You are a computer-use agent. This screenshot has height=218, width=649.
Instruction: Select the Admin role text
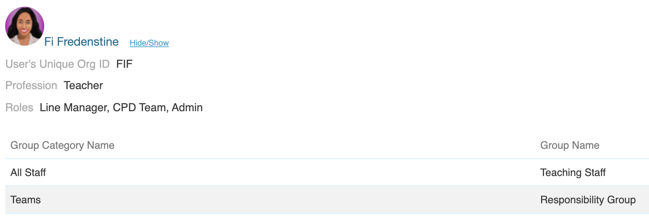[187, 108]
